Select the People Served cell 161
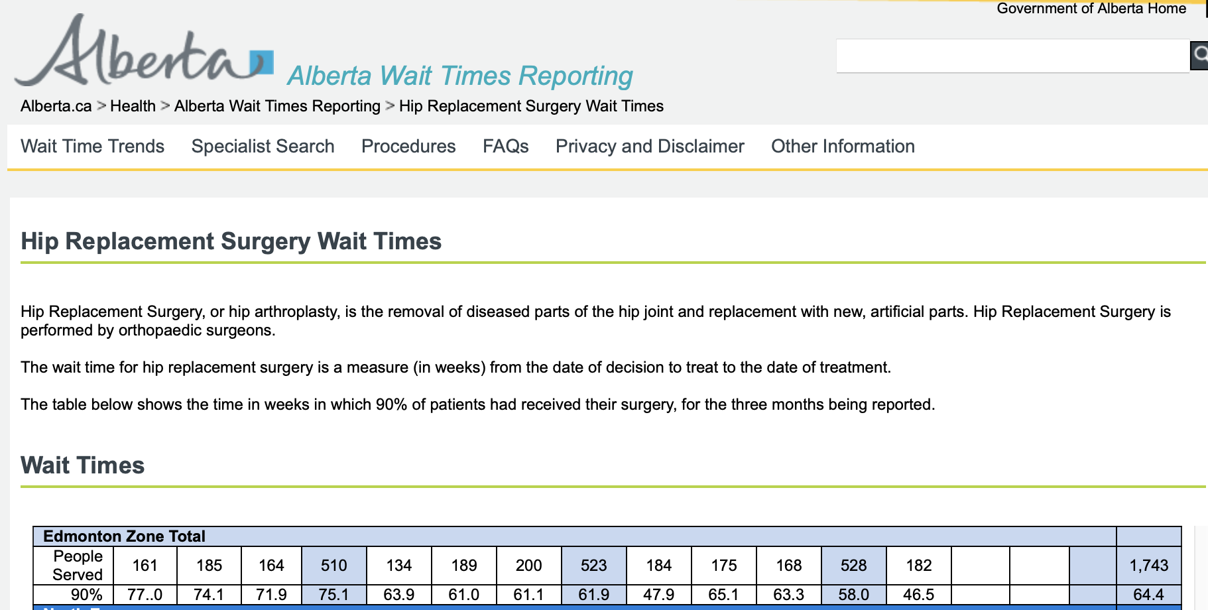The width and height of the screenshot is (1208, 610). pyautogui.click(x=145, y=566)
